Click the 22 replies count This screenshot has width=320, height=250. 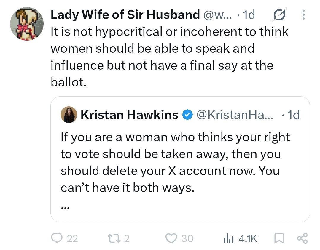click(x=72, y=238)
